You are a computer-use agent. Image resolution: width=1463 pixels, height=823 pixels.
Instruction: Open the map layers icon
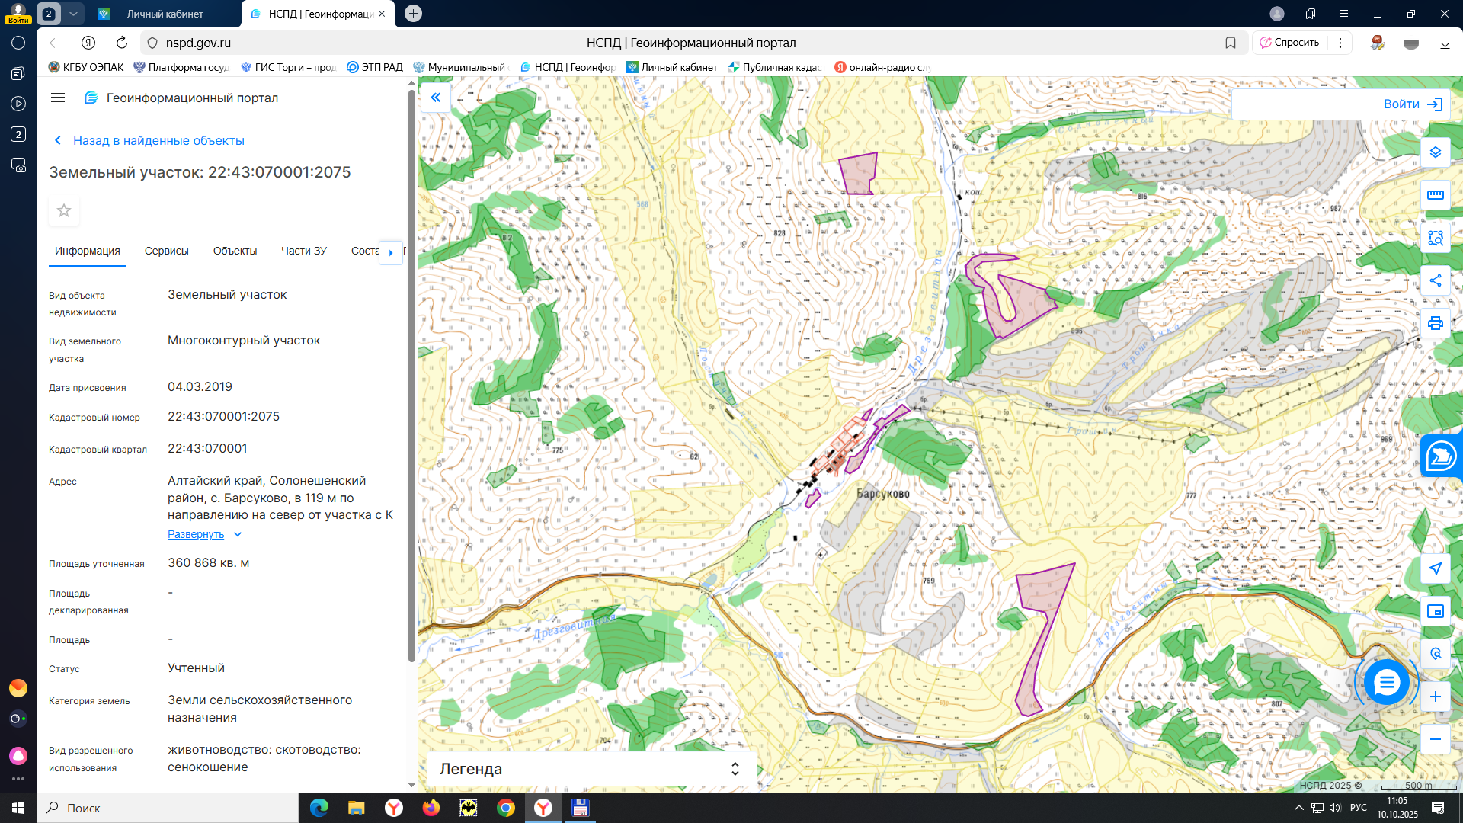(1436, 152)
